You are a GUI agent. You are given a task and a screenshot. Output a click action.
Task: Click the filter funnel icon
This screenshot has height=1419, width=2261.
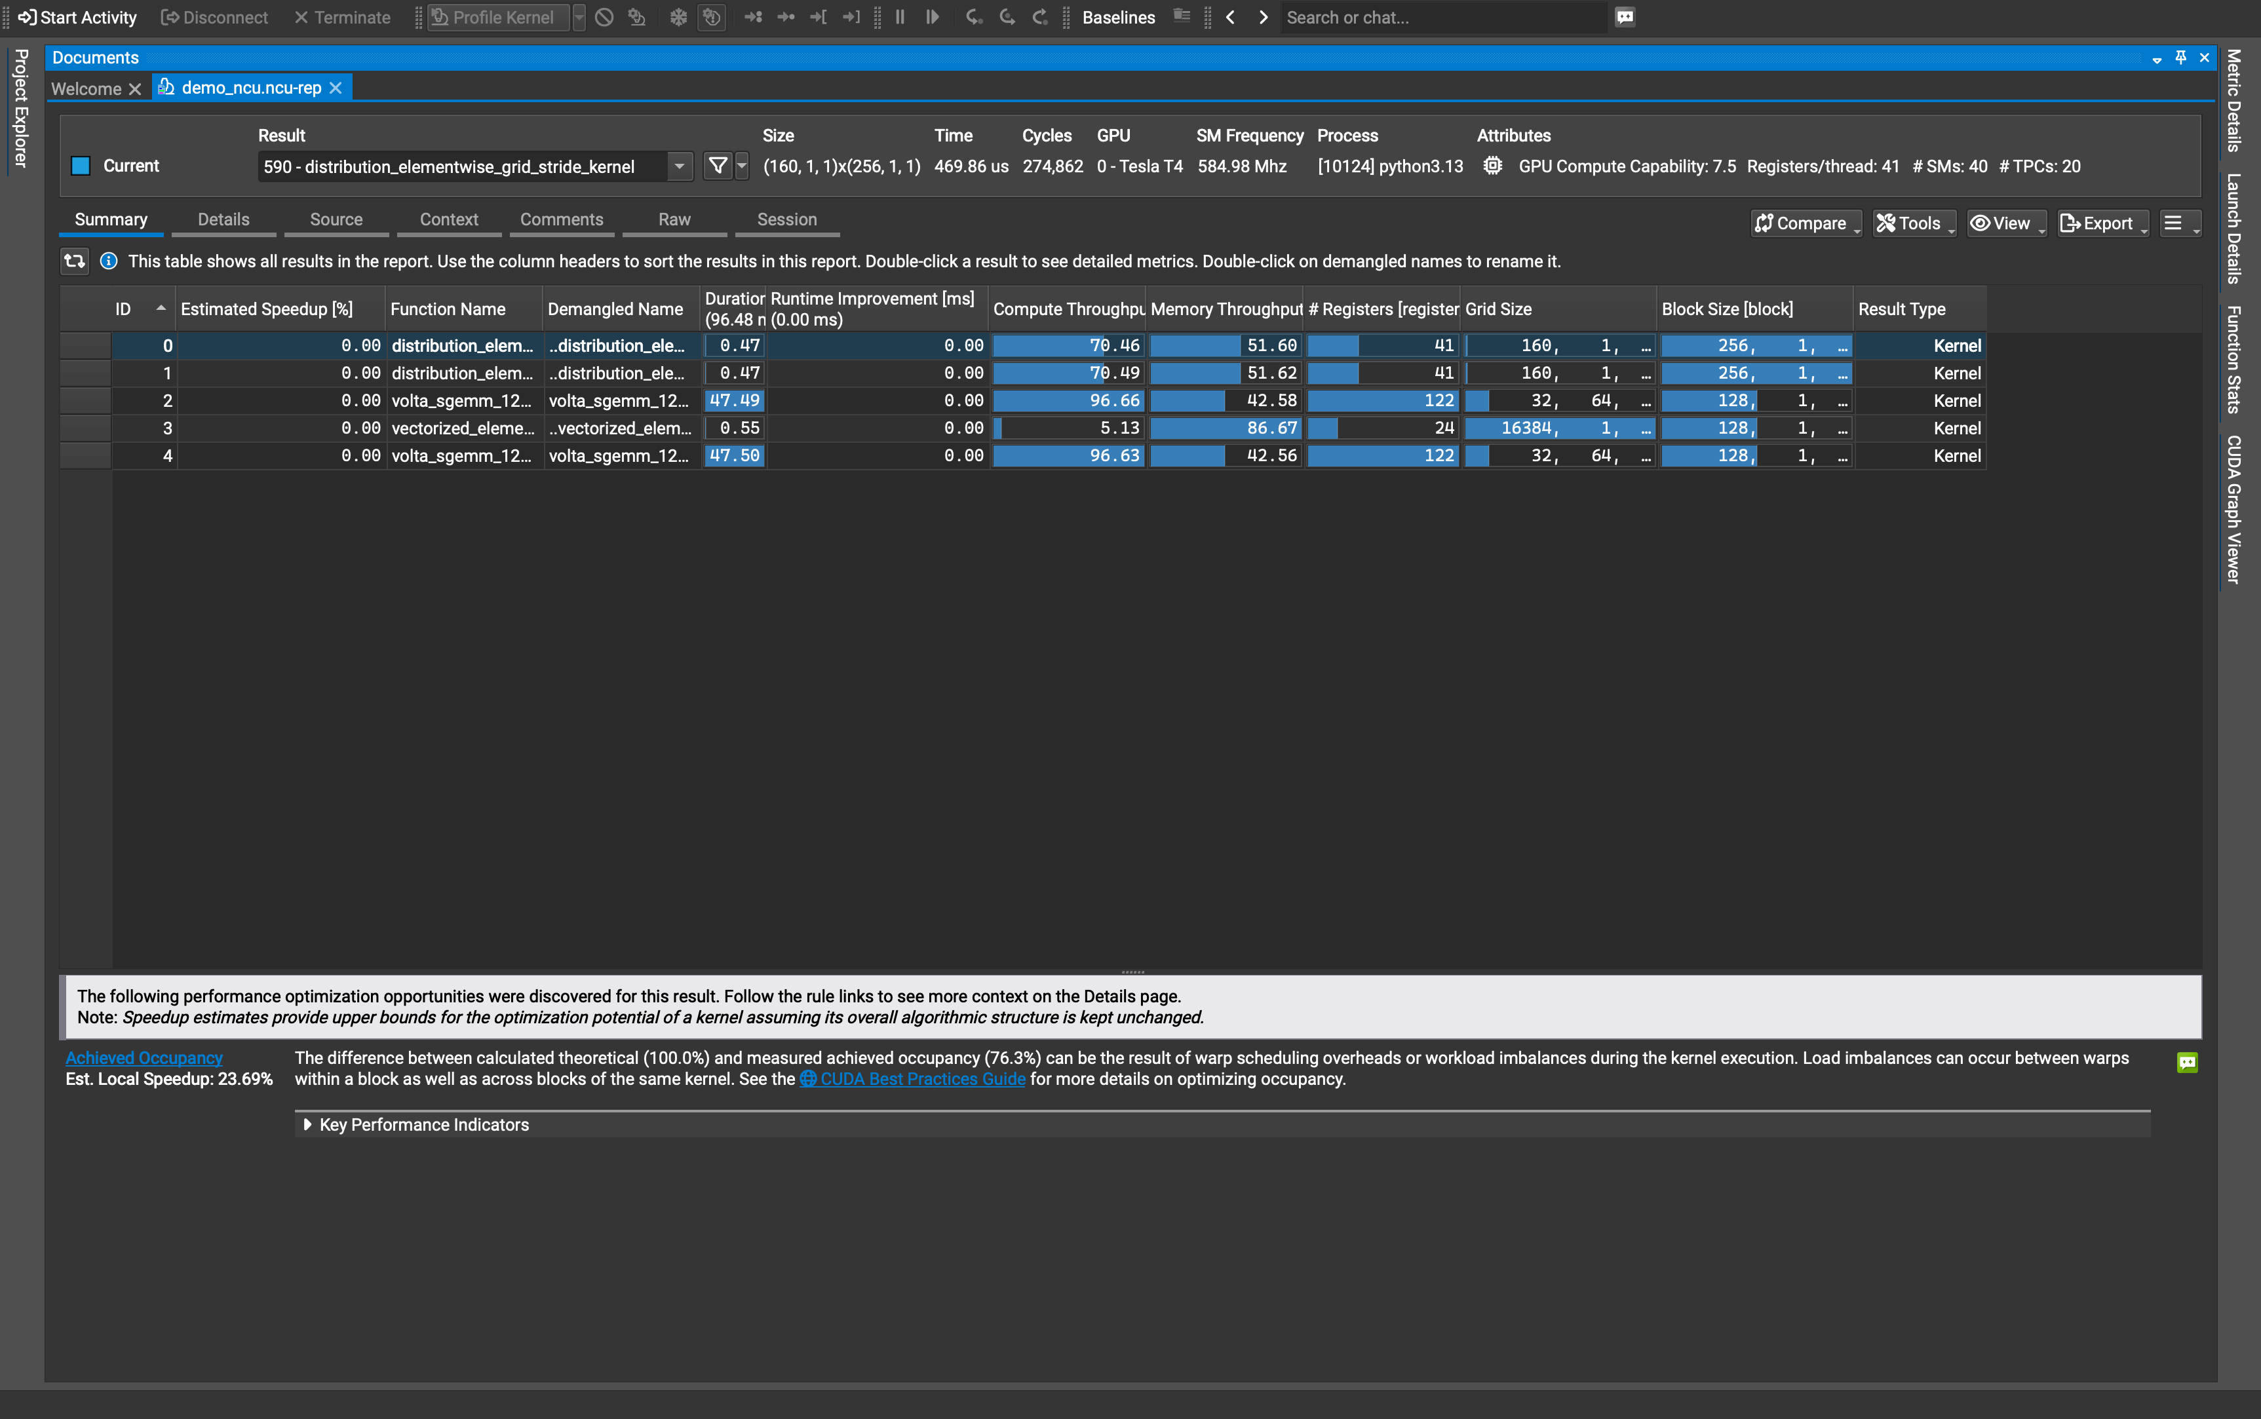718,166
